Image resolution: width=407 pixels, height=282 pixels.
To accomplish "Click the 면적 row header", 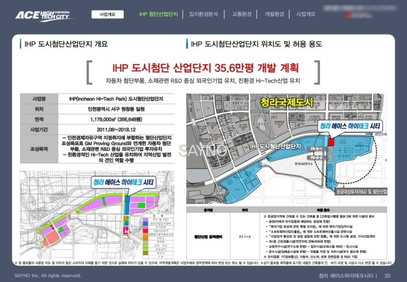I will coord(39,119).
